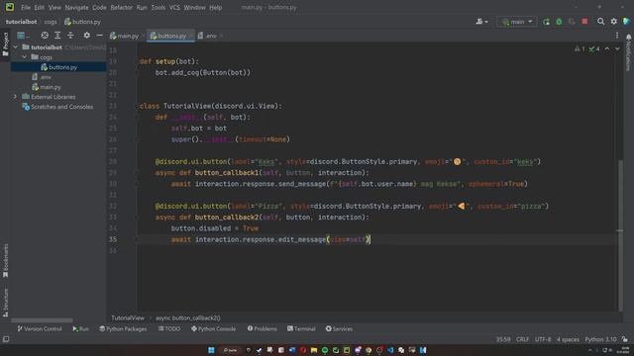634x356 pixels.
Task: Select opened file locate-target icon in Project panel
Action: point(45,36)
